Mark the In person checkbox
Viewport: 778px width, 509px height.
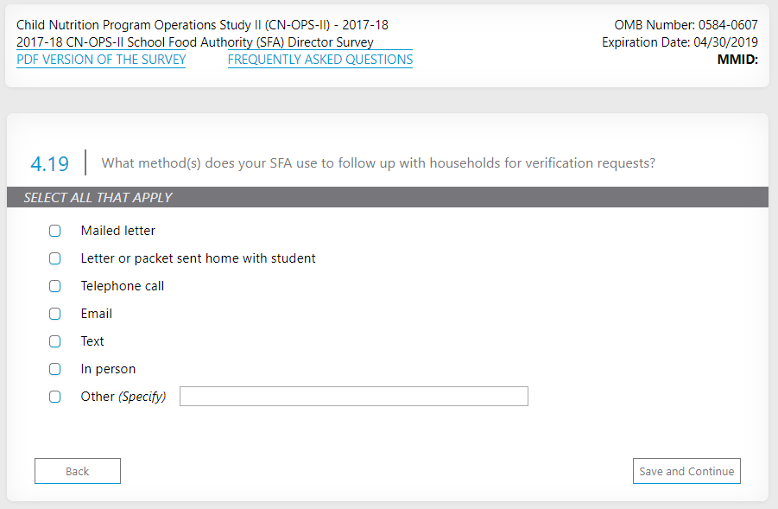(55, 369)
